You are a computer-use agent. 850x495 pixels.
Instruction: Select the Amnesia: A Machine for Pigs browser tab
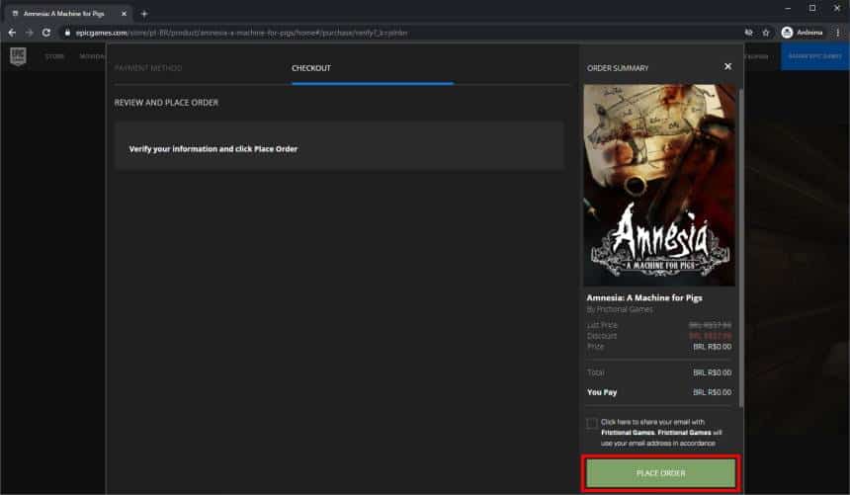[68, 14]
